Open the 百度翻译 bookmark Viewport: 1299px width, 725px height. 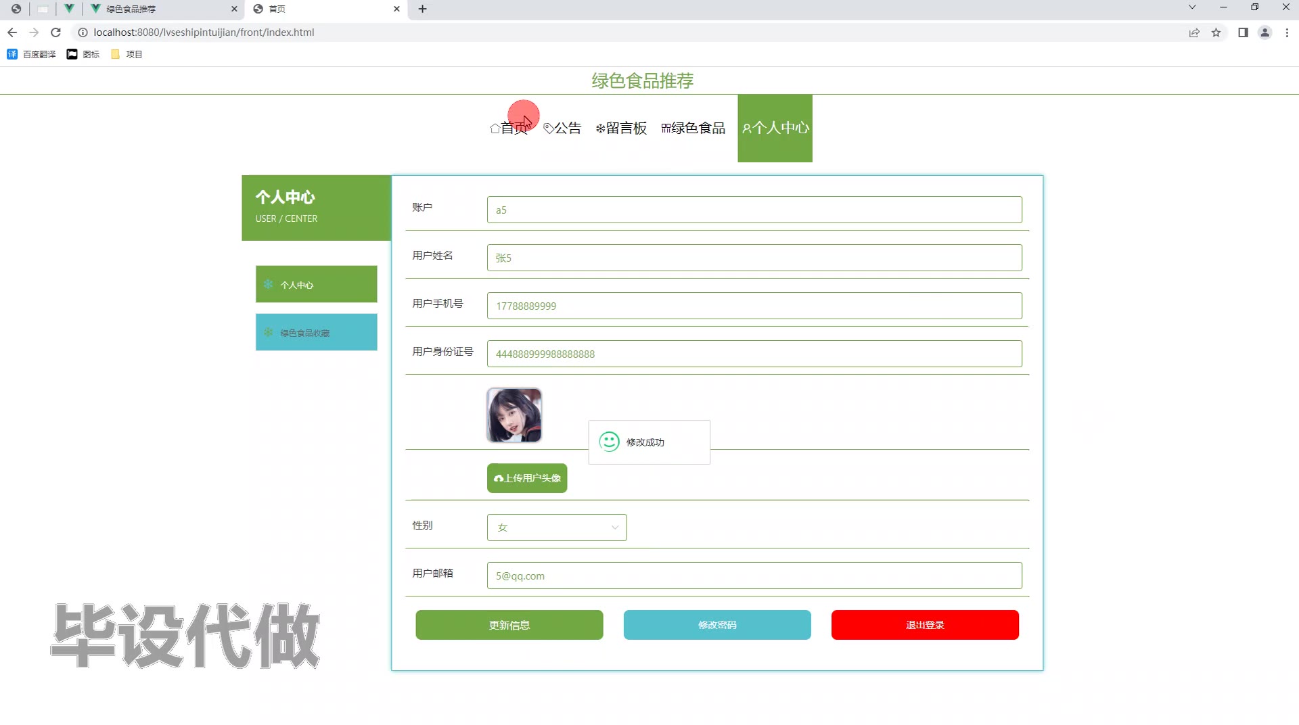tap(31, 54)
